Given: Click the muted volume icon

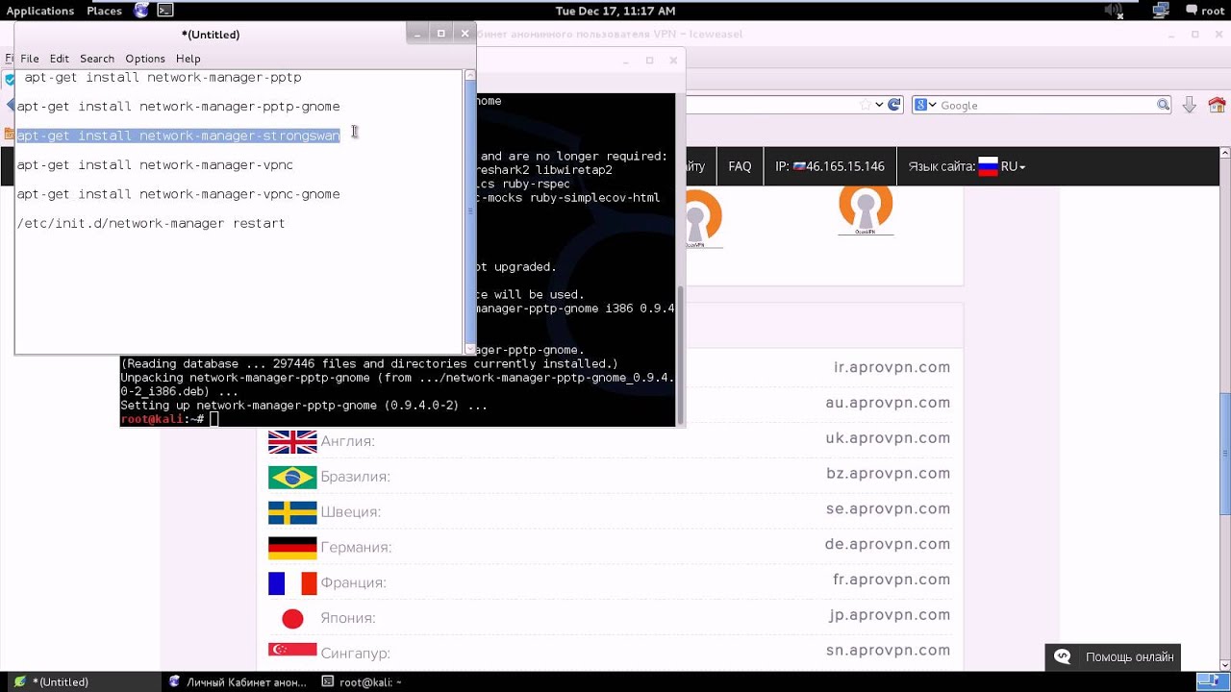Looking at the screenshot, I should pos(1114,11).
